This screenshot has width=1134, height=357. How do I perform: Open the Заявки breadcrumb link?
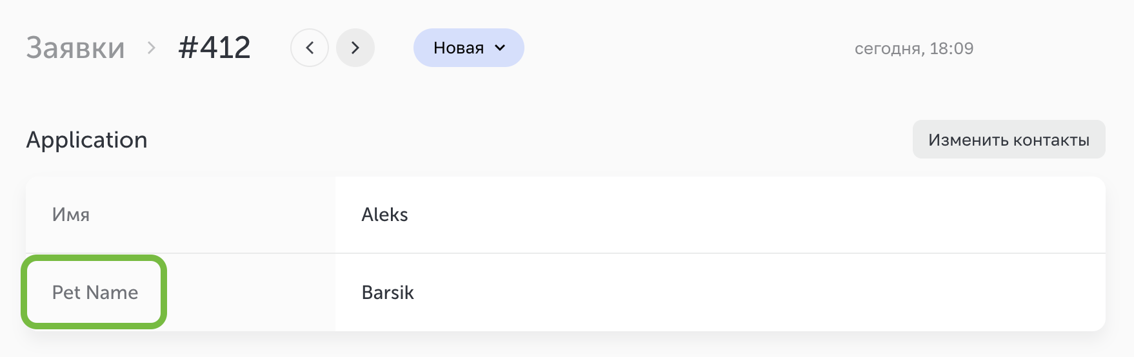point(75,48)
